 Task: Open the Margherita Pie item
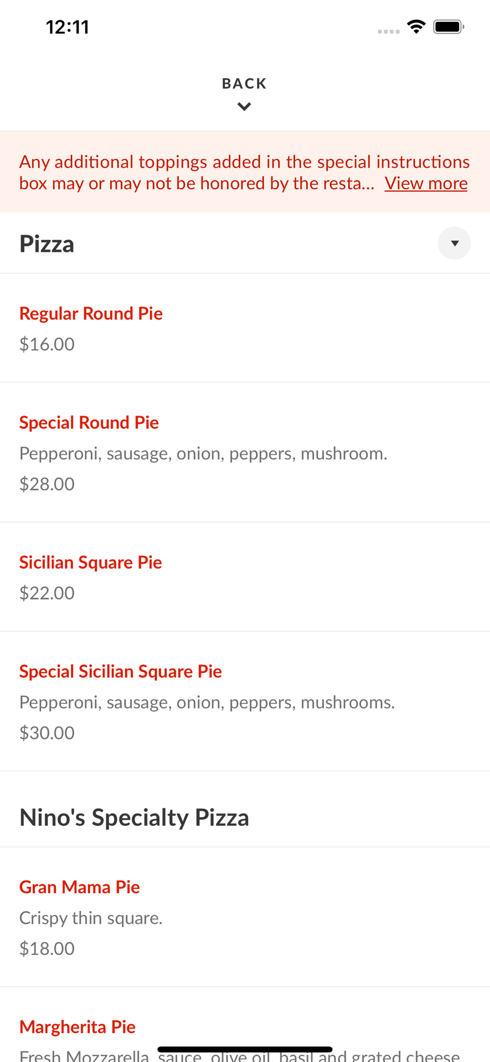pyautogui.click(x=77, y=1027)
